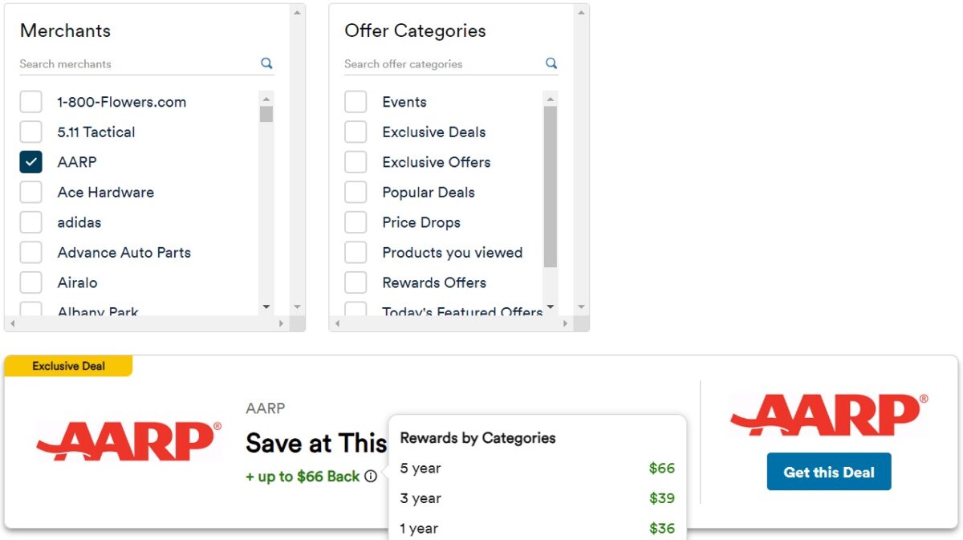Uncheck the AARP merchant filter
Image resolution: width=963 pixels, height=540 pixels.
30,161
